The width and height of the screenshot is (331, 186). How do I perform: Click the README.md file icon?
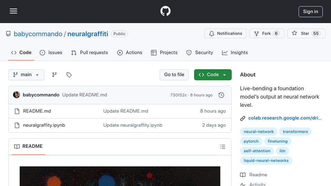(17, 111)
